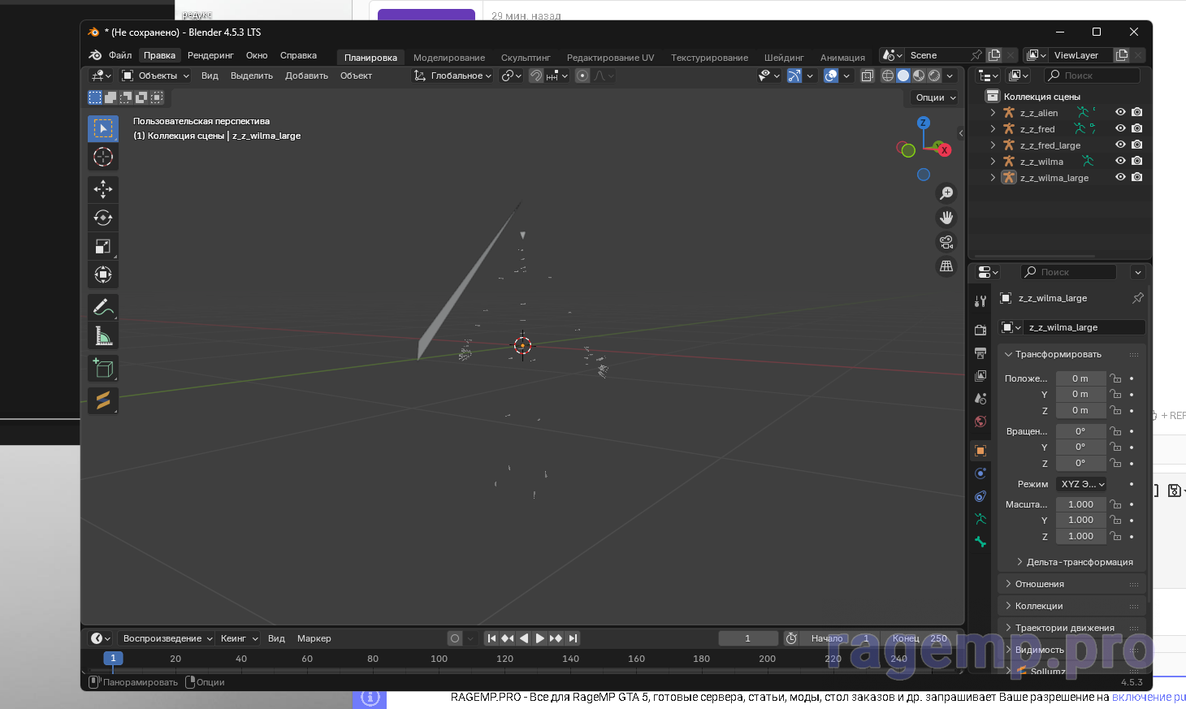Toggle camera view in viewport
This screenshot has width=1186, height=709.
click(946, 242)
